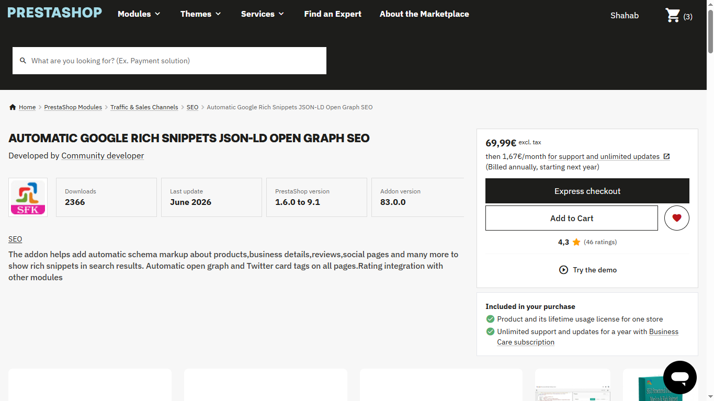Click the PrestaShop logo
Image resolution: width=714 pixels, height=401 pixels.
point(55,13)
